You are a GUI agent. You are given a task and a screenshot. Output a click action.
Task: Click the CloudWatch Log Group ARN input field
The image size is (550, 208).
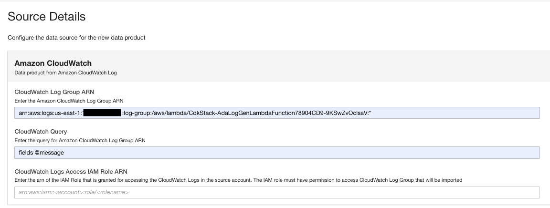[x=277, y=113]
